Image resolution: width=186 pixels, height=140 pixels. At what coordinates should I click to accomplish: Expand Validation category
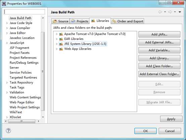click(7, 92)
